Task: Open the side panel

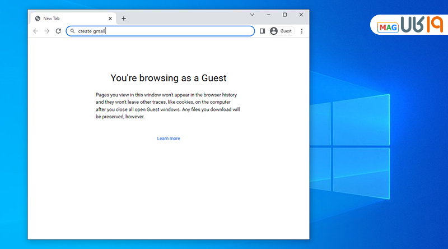Action: click(x=262, y=31)
